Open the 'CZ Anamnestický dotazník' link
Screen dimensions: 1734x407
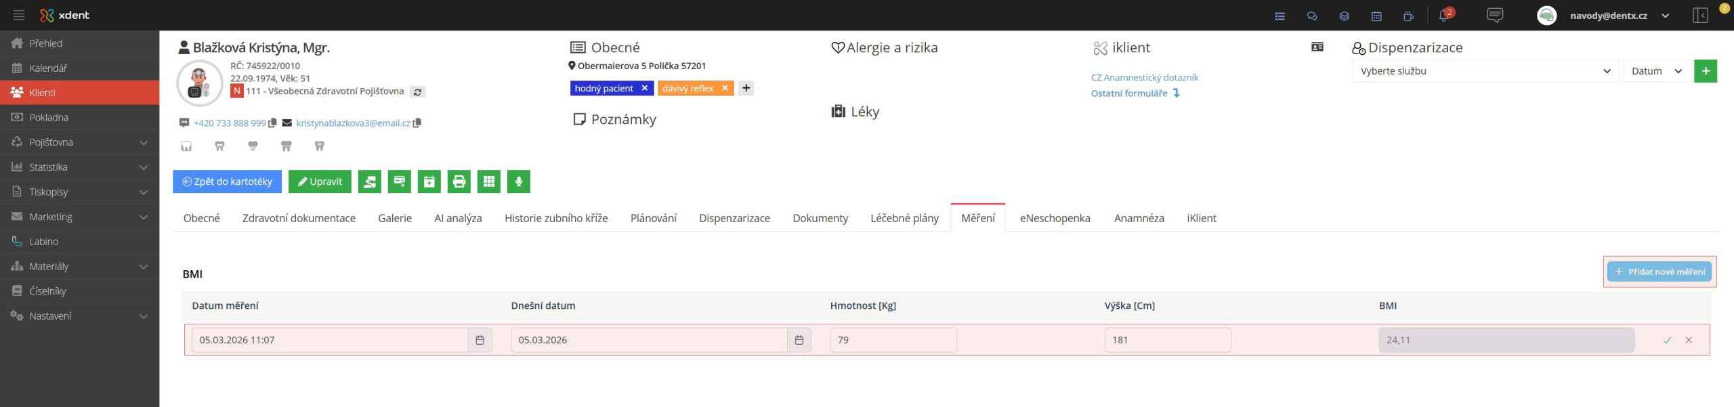1144,78
